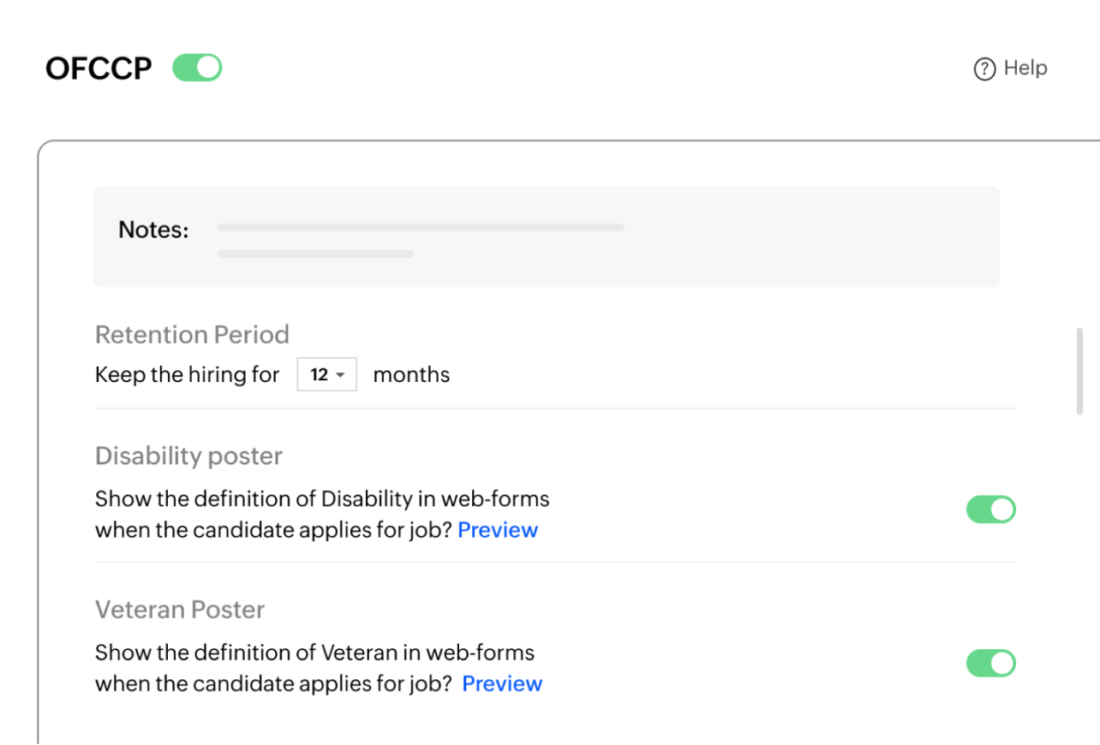
Task: Click the Disability poster heading
Action: (x=188, y=456)
